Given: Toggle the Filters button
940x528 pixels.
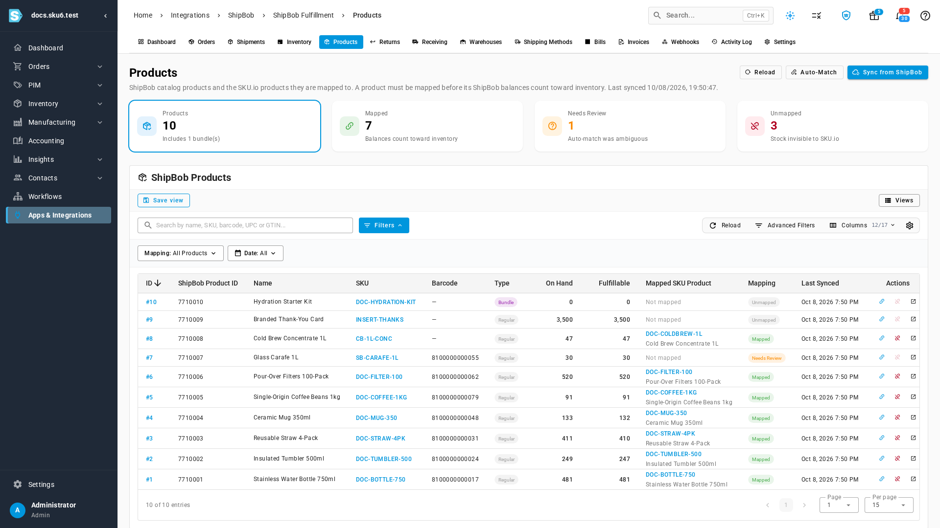Looking at the screenshot, I should 384,225.
